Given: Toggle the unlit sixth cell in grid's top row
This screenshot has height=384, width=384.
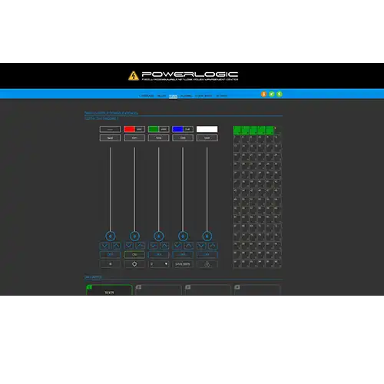Looking at the screenshot, I should point(278,130).
